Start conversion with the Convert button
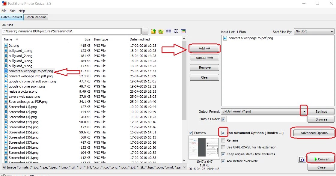 pyautogui.click(x=321, y=159)
